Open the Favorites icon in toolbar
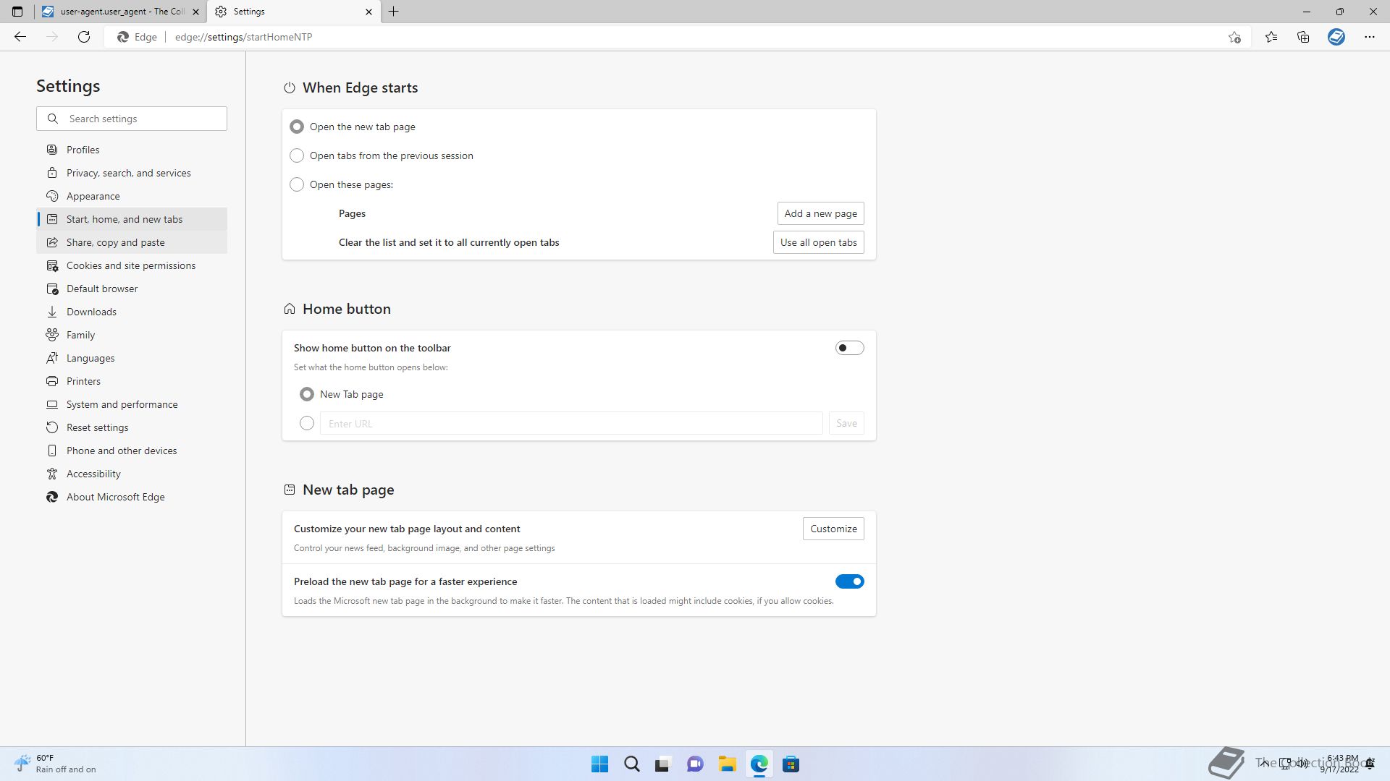Viewport: 1390px width, 781px height. tap(1271, 37)
